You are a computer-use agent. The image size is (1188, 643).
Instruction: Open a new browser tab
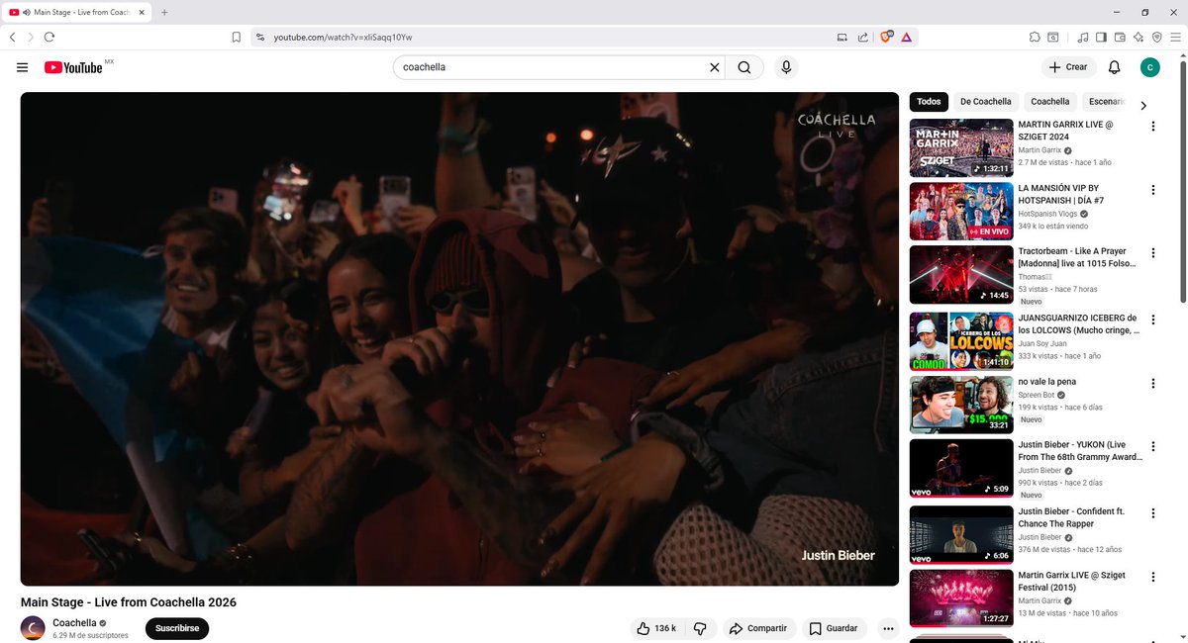pyautogui.click(x=164, y=12)
